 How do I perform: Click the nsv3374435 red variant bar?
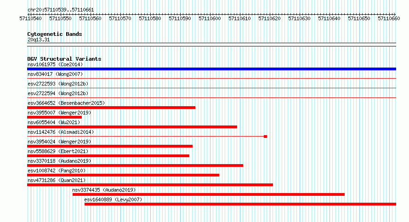209,194
